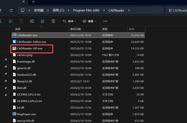
Task: Open the 排序 sort dropdown
Action: click(x=69, y=21)
